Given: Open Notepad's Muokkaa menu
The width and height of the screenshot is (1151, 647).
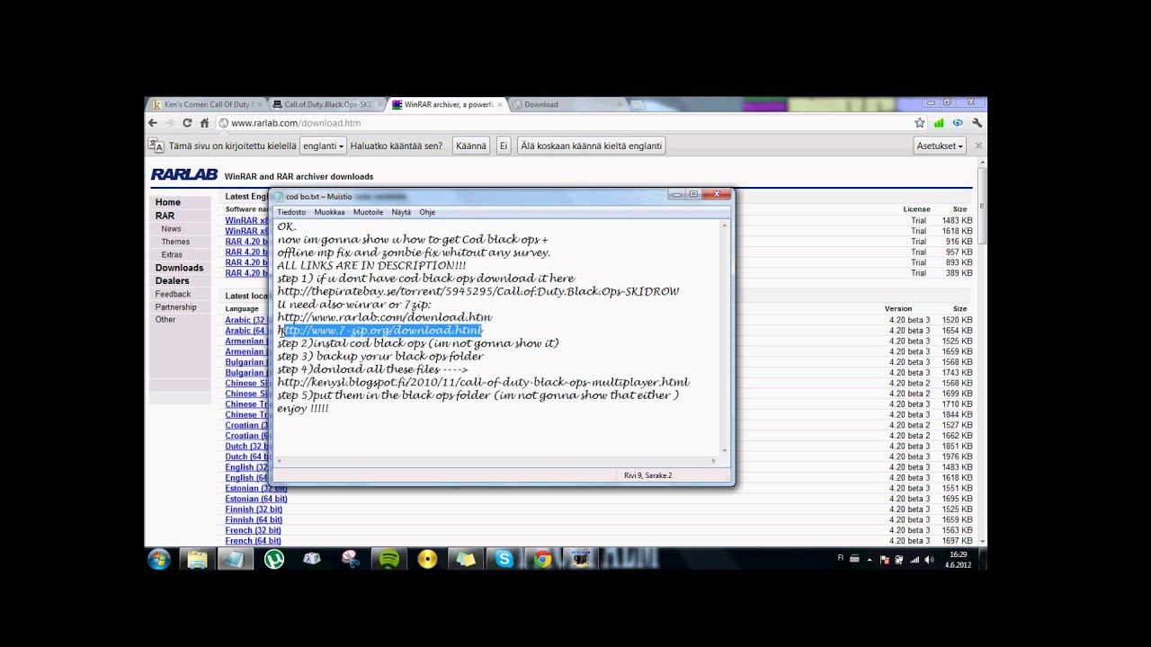Looking at the screenshot, I should point(329,212).
